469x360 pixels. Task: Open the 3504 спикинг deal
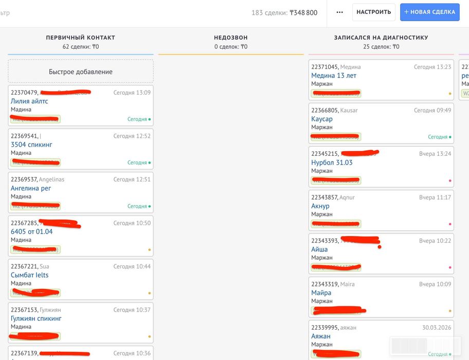[x=31, y=145]
